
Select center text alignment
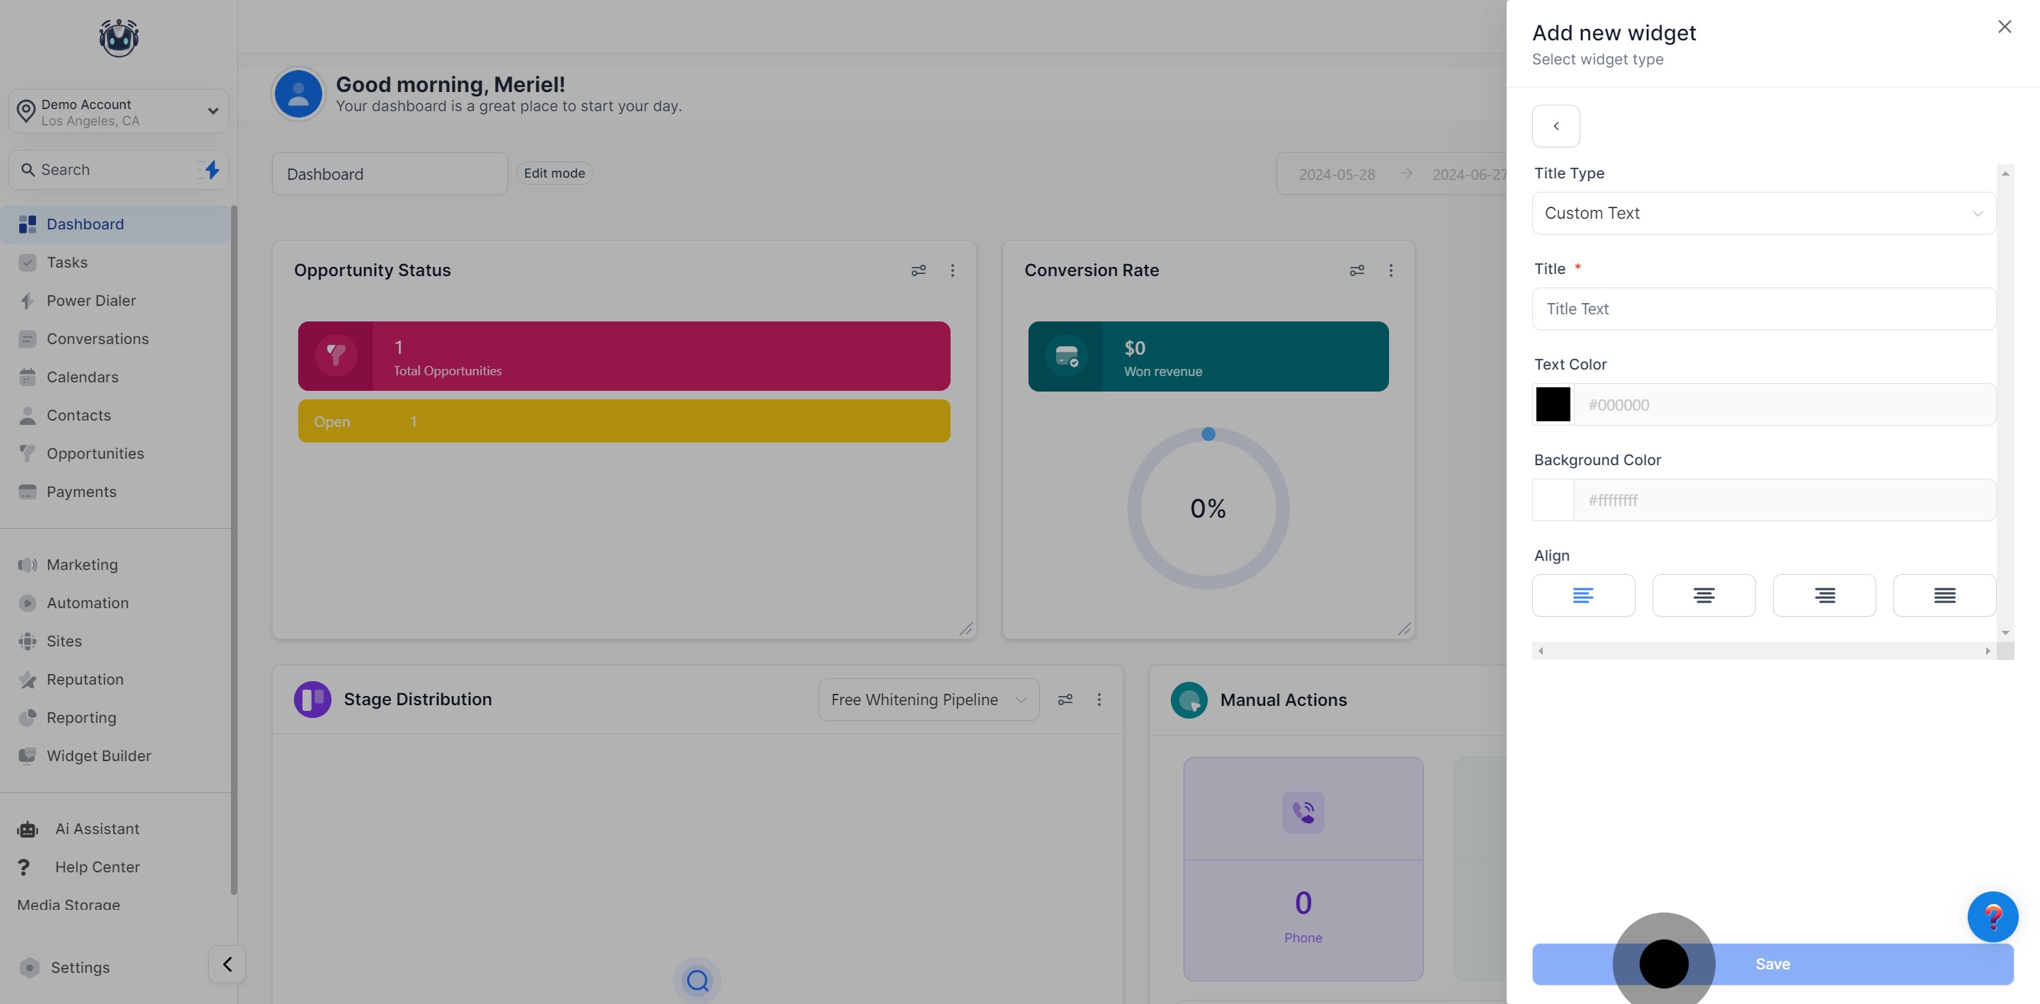pyautogui.click(x=1704, y=595)
